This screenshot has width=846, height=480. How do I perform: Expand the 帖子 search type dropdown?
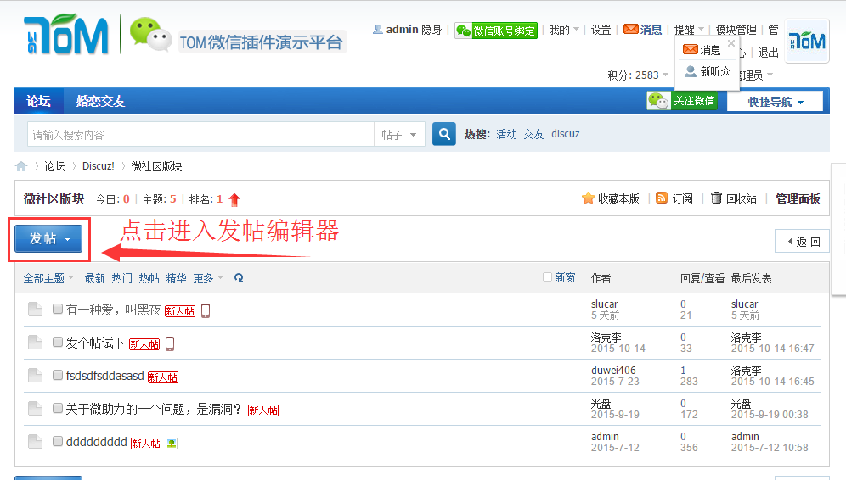[x=400, y=134]
